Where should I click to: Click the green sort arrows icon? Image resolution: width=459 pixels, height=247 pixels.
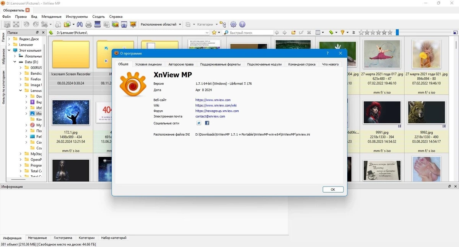[x=331, y=33]
